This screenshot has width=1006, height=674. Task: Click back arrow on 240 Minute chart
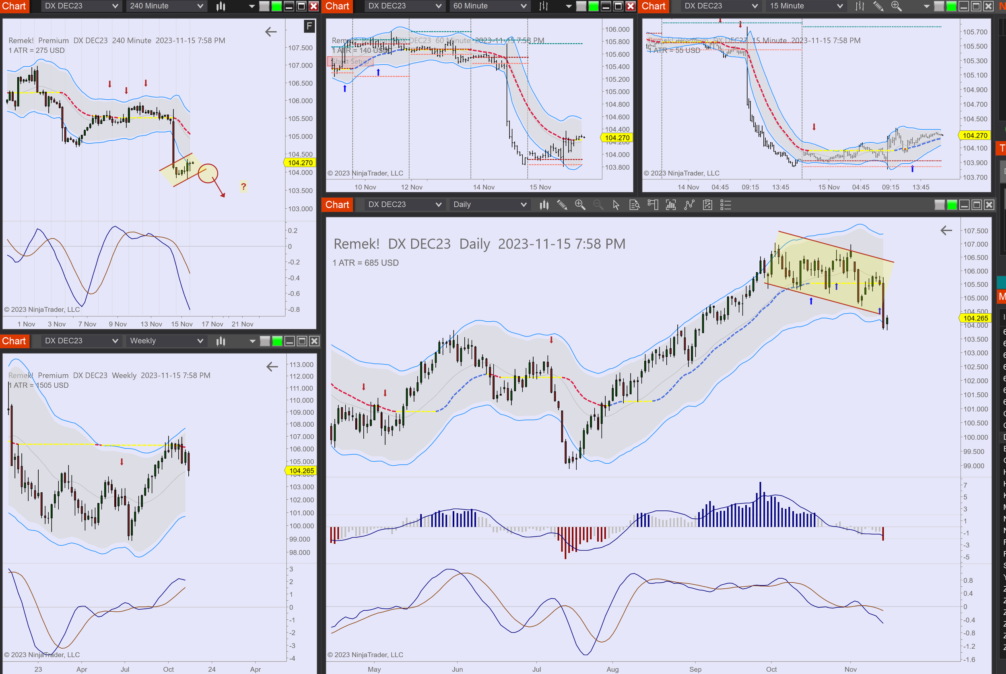coord(270,32)
